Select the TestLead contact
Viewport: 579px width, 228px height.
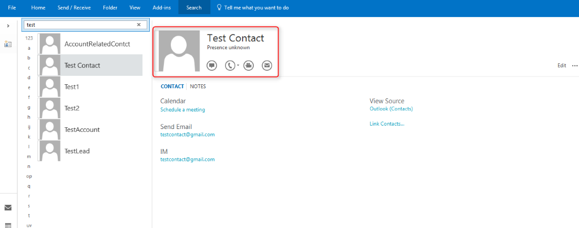tap(90, 151)
